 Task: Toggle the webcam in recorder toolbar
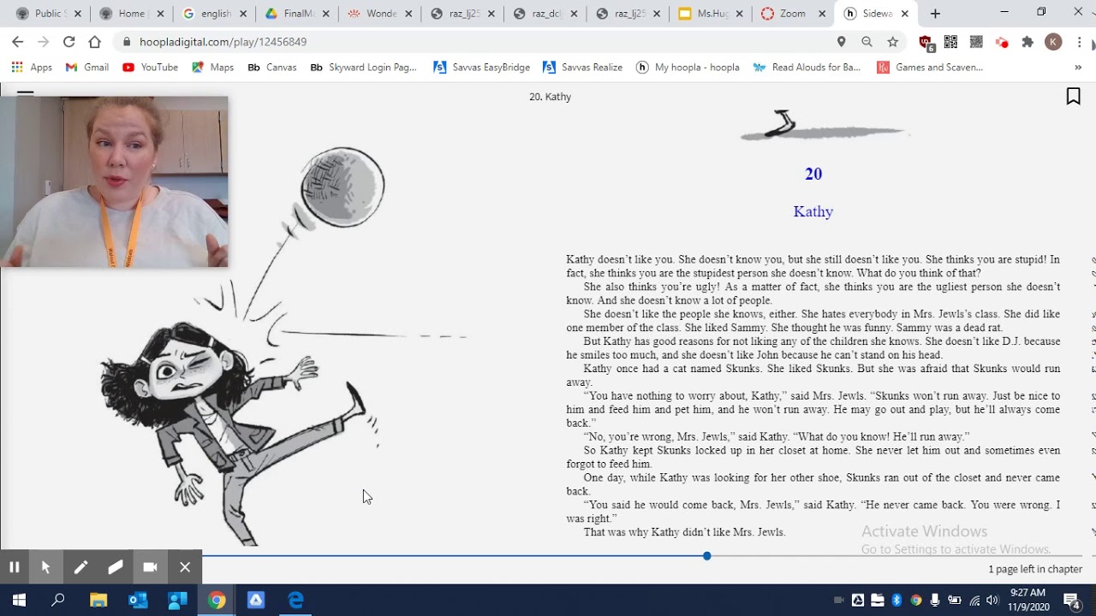(x=150, y=566)
